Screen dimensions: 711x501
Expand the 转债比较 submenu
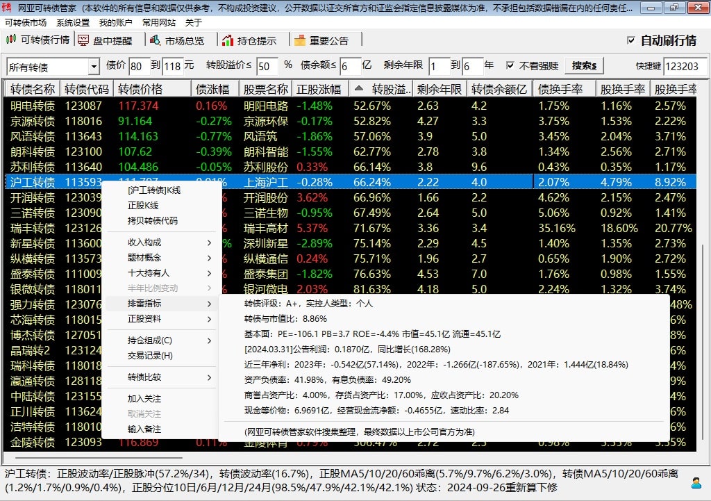209,377
